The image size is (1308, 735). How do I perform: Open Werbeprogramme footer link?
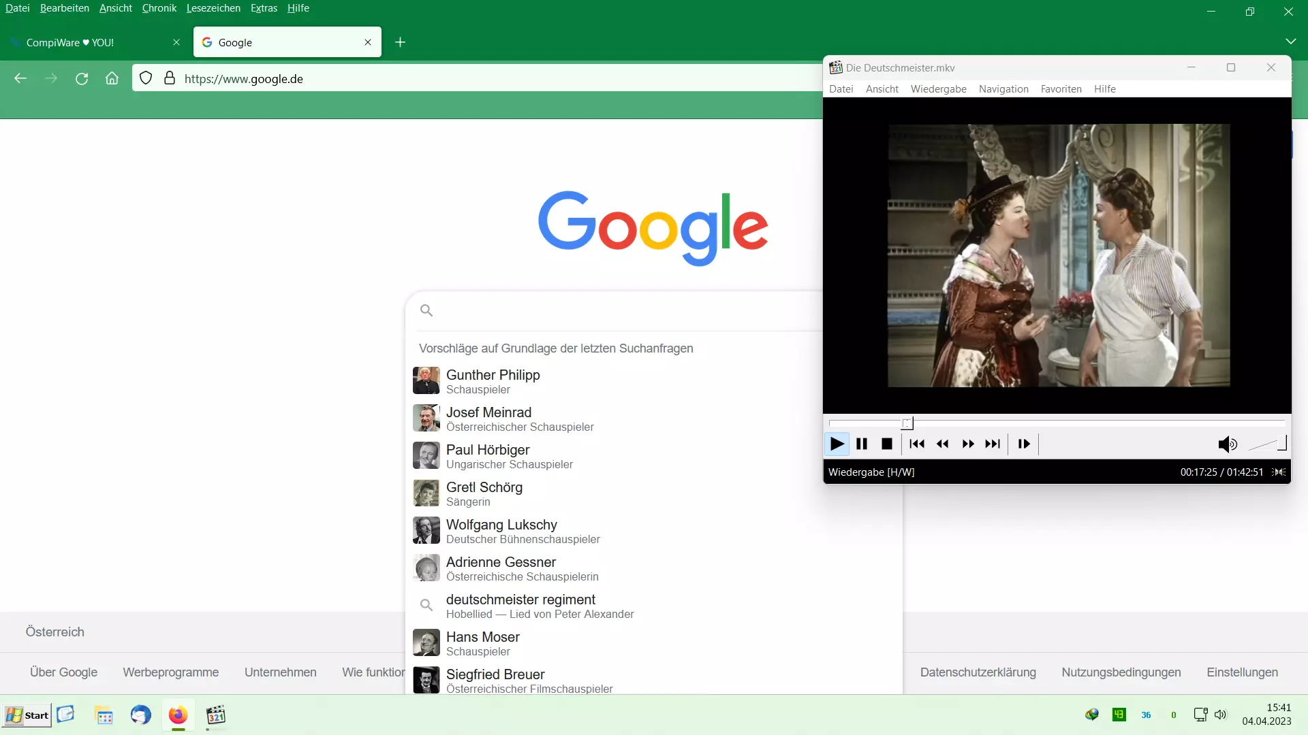(171, 672)
